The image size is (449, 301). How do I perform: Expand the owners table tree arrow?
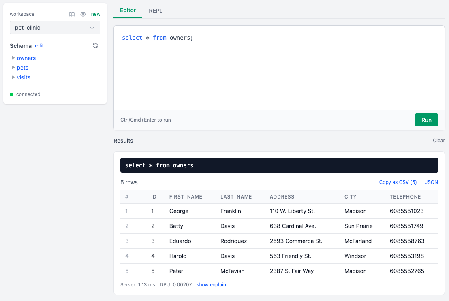pyautogui.click(x=13, y=58)
